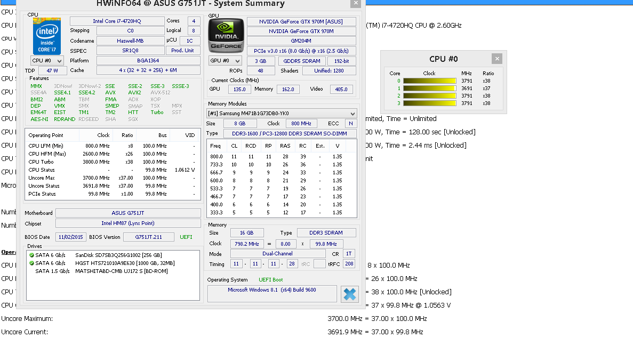The image size is (633, 354).
Task: Click the Uncore Maximum label in background window
Action: pyautogui.click(x=27, y=319)
